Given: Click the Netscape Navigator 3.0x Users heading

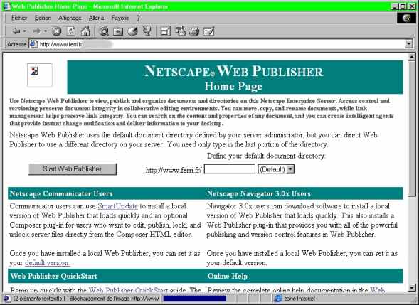Looking at the screenshot, I should click(259, 193).
